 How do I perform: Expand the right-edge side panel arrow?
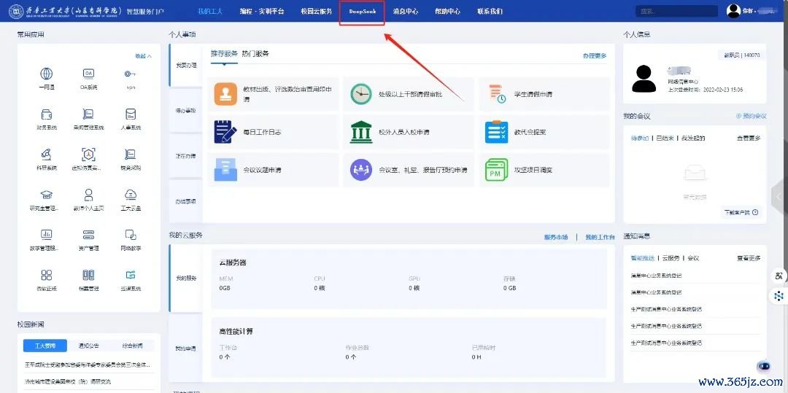click(781, 196)
